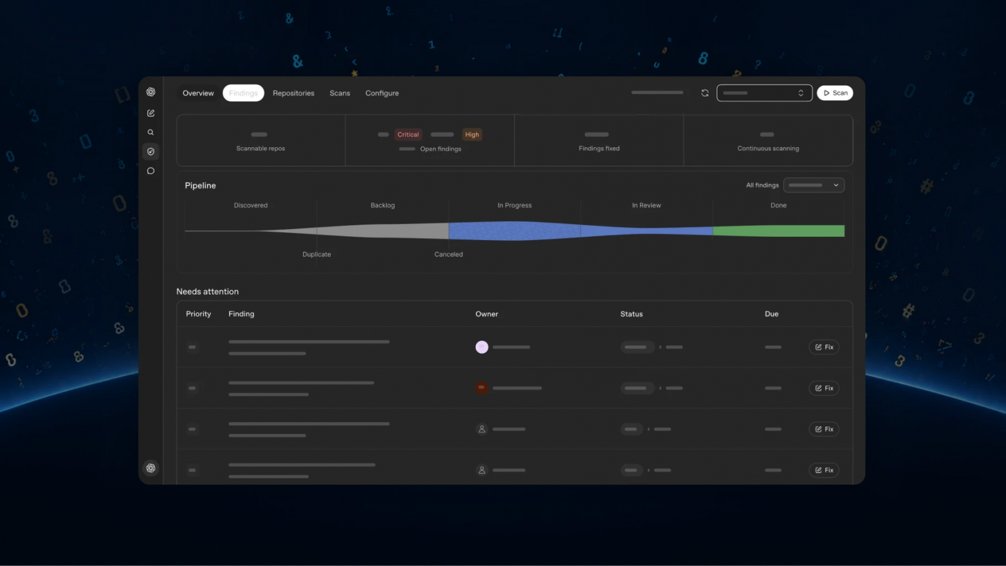The height and width of the screenshot is (566, 1006).
Task: Click the Discovered stage label
Action: tap(251, 205)
